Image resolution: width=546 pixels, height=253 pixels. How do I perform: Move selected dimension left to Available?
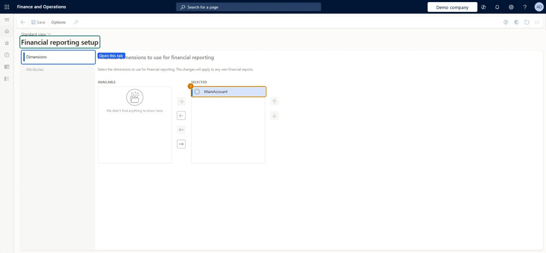coord(181,116)
